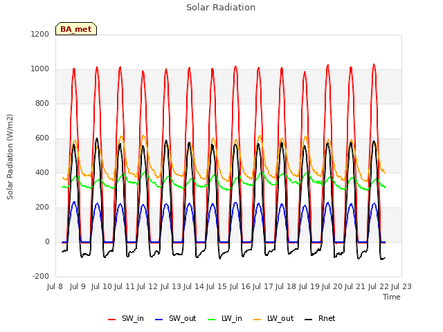Screen dimensions: 443x332
Task: Click the Jul 14 x-axis label
Action: [x=194, y=287]
